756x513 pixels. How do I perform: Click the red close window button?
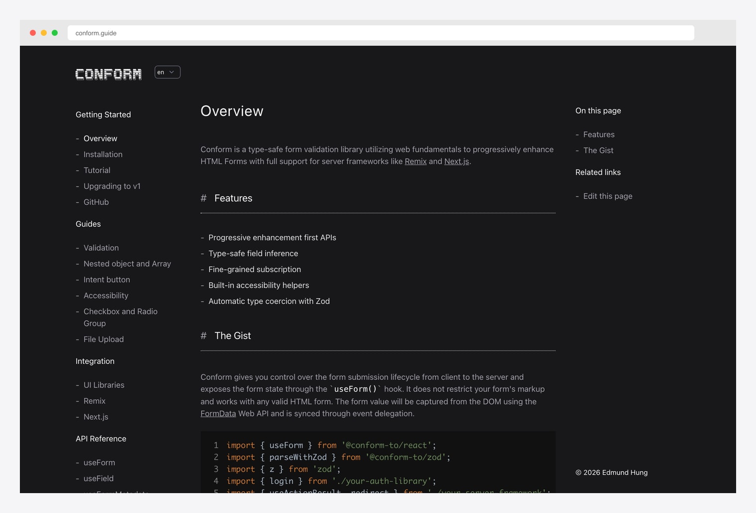point(33,33)
